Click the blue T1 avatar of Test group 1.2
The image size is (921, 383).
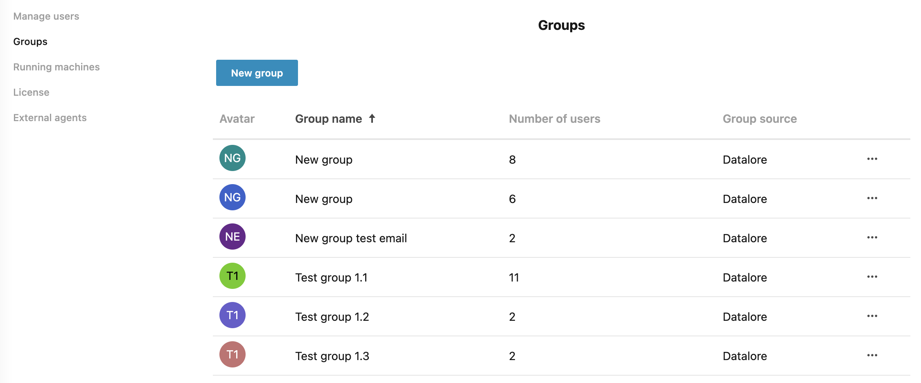coord(232,315)
